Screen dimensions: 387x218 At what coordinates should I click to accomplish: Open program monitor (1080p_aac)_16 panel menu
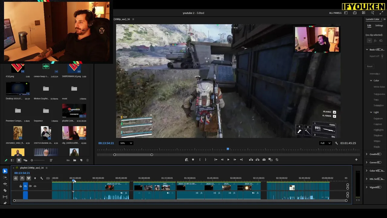click(x=133, y=19)
